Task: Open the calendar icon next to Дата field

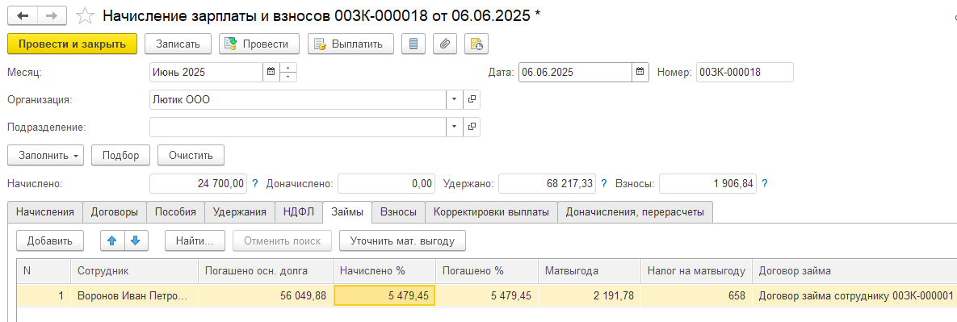Action: tap(640, 72)
